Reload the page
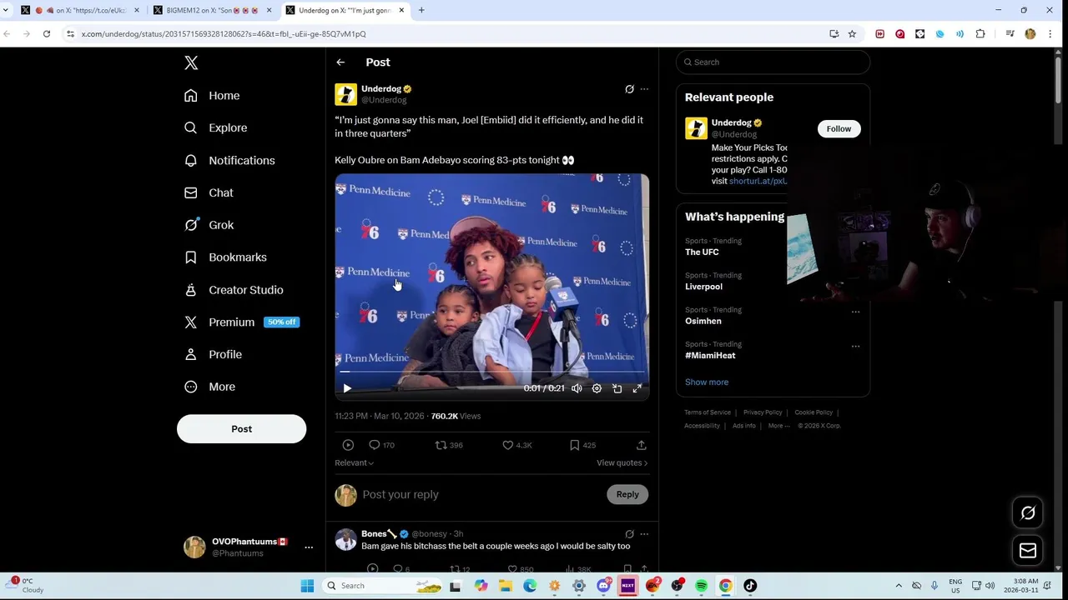 [x=47, y=34]
